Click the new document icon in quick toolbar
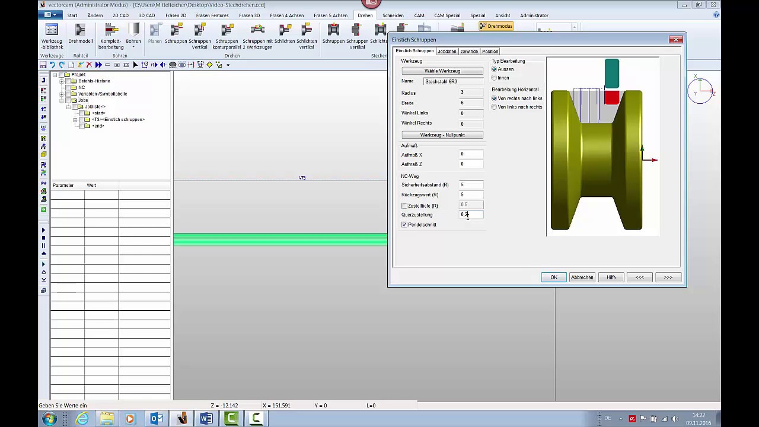Image resolution: width=759 pixels, height=427 pixels. point(71,65)
